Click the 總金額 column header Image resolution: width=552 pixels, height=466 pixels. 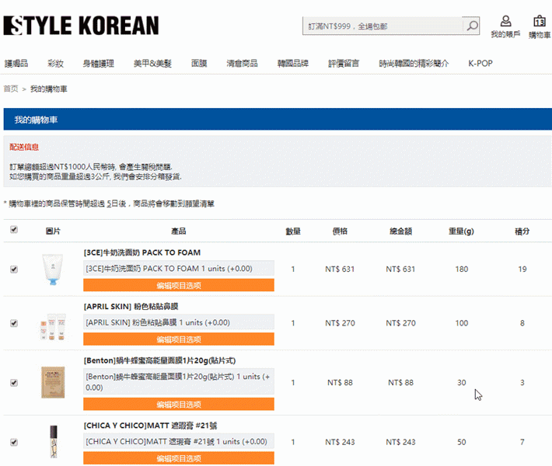point(400,231)
